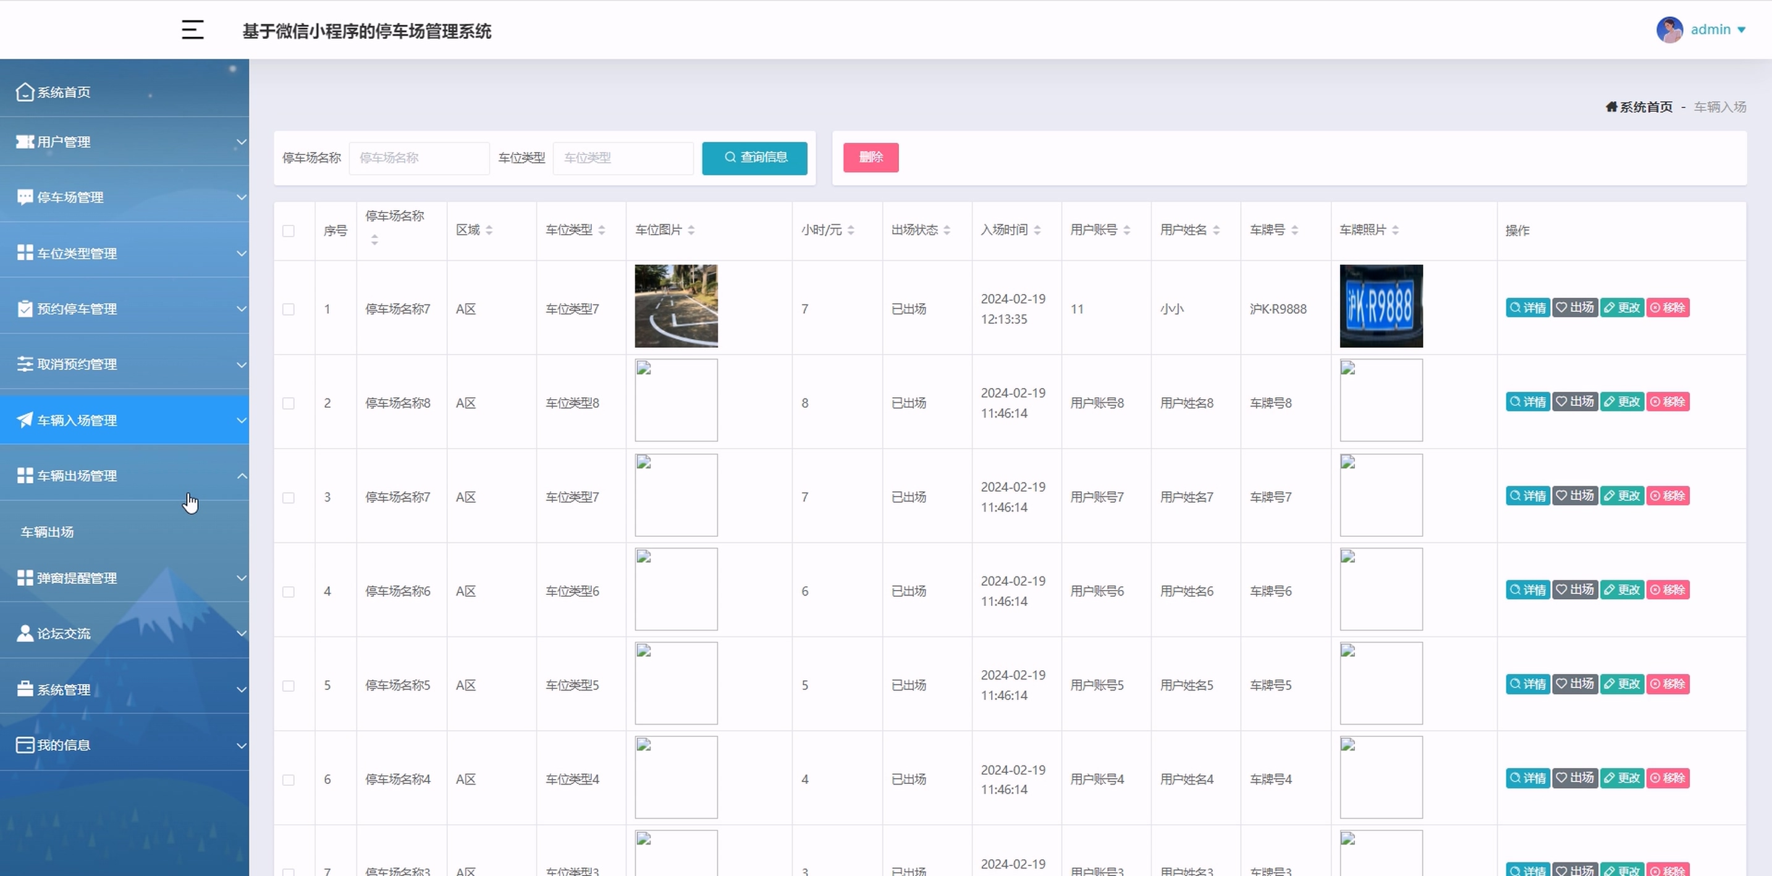This screenshot has width=1772, height=876.
Task: Click the home icon next to 系统首页 in sidebar
Action: pyautogui.click(x=25, y=91)
